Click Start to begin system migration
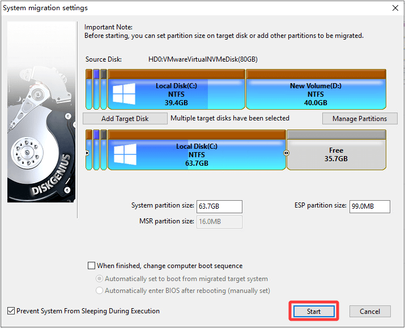The image size is (405, 328). pyautogui.click(x=314, y=312)
